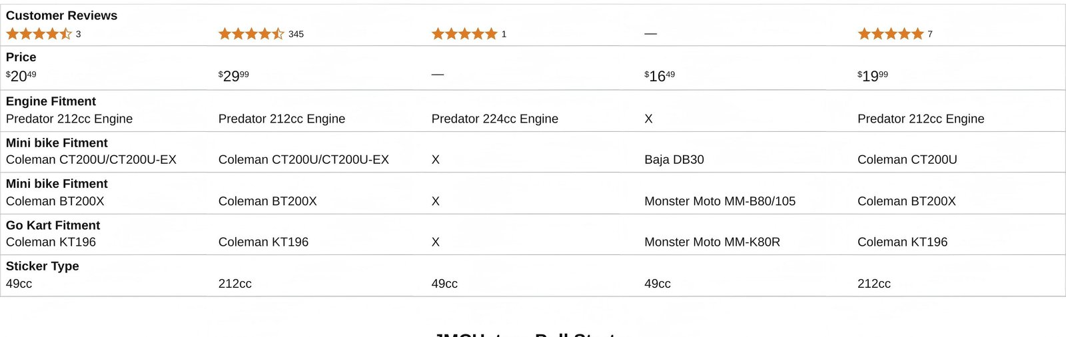Open the 7 reviews count link

pos(930,34)
